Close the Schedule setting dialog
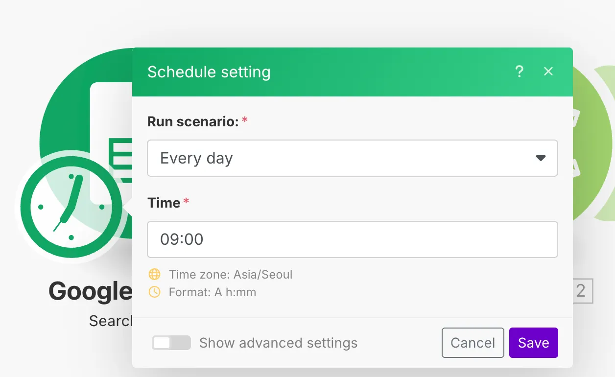This screenshot has height=377, width=615. pyautogui.click(x=548, y=72)
